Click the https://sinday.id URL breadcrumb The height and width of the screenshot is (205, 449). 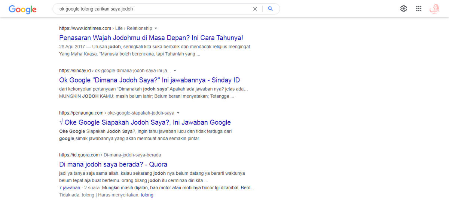click(115, 71)
